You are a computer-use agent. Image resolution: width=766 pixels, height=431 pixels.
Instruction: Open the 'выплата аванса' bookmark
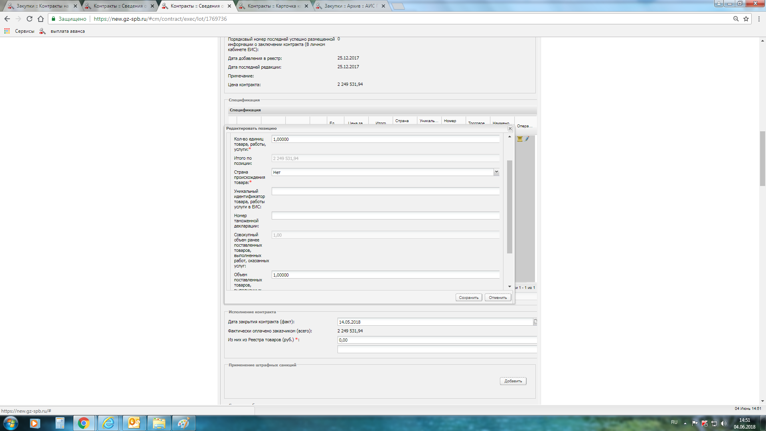click(x=62, y=31)
